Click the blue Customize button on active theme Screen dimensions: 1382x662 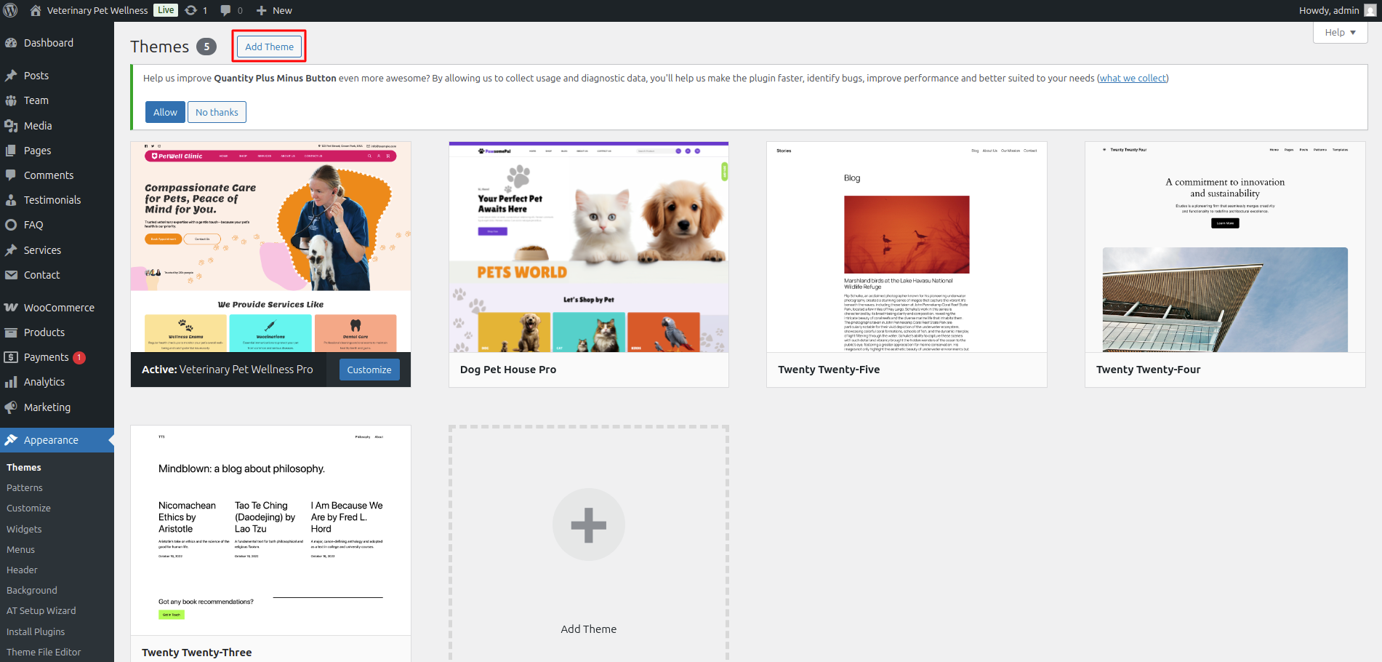[x=369, y=370]
